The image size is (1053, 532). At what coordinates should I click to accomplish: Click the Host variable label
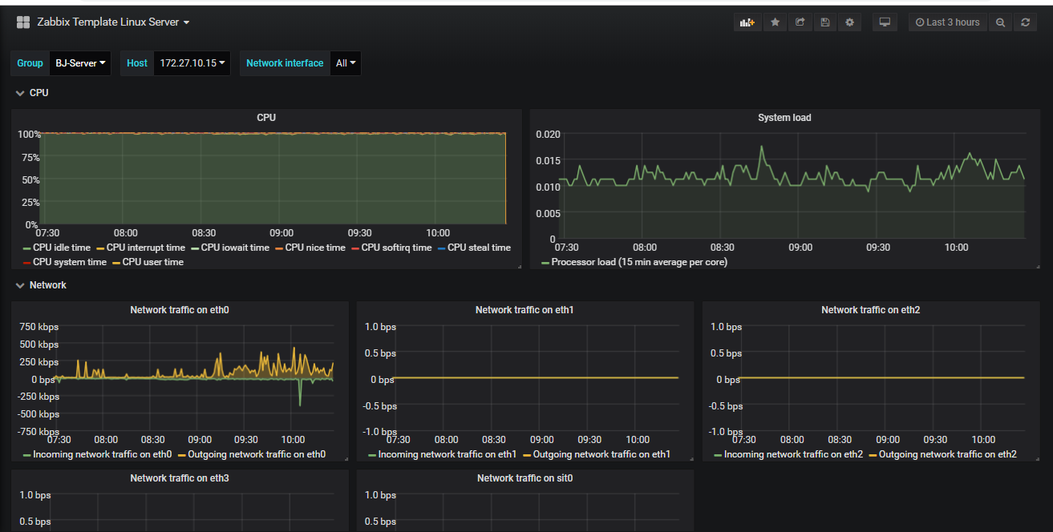click(137, 63)
